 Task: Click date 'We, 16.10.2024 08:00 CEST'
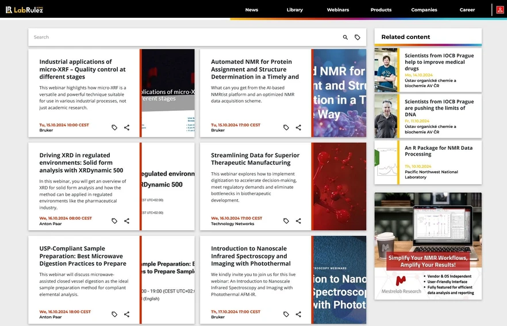coord(66,218)
